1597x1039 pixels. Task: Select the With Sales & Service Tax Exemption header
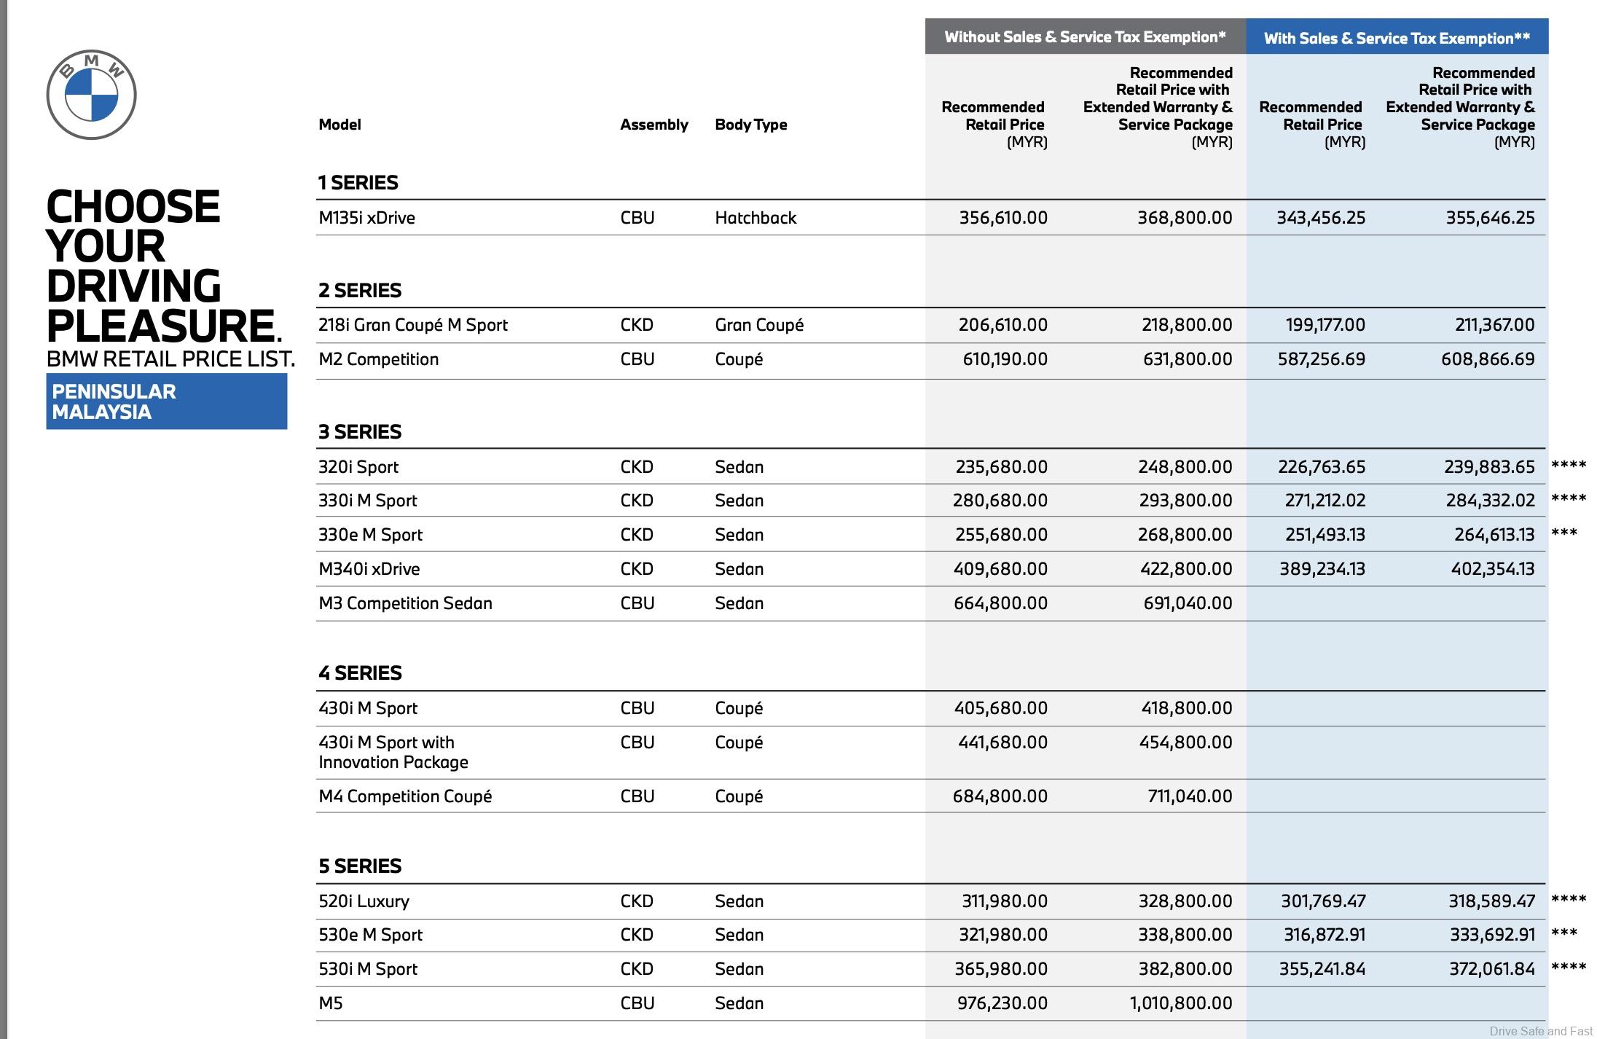tap(1397, 39)
